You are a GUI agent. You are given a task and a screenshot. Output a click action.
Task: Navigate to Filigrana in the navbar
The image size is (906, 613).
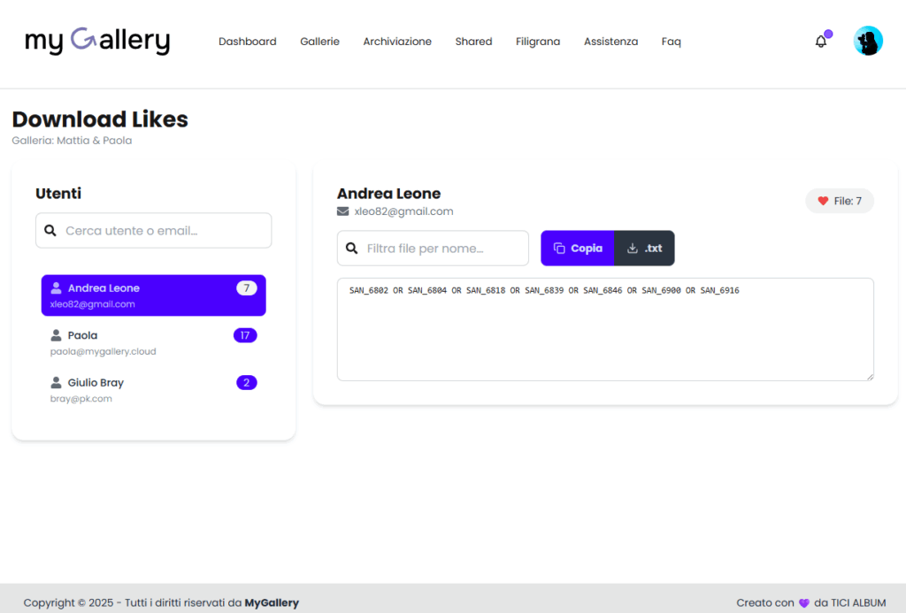[538, 42]
